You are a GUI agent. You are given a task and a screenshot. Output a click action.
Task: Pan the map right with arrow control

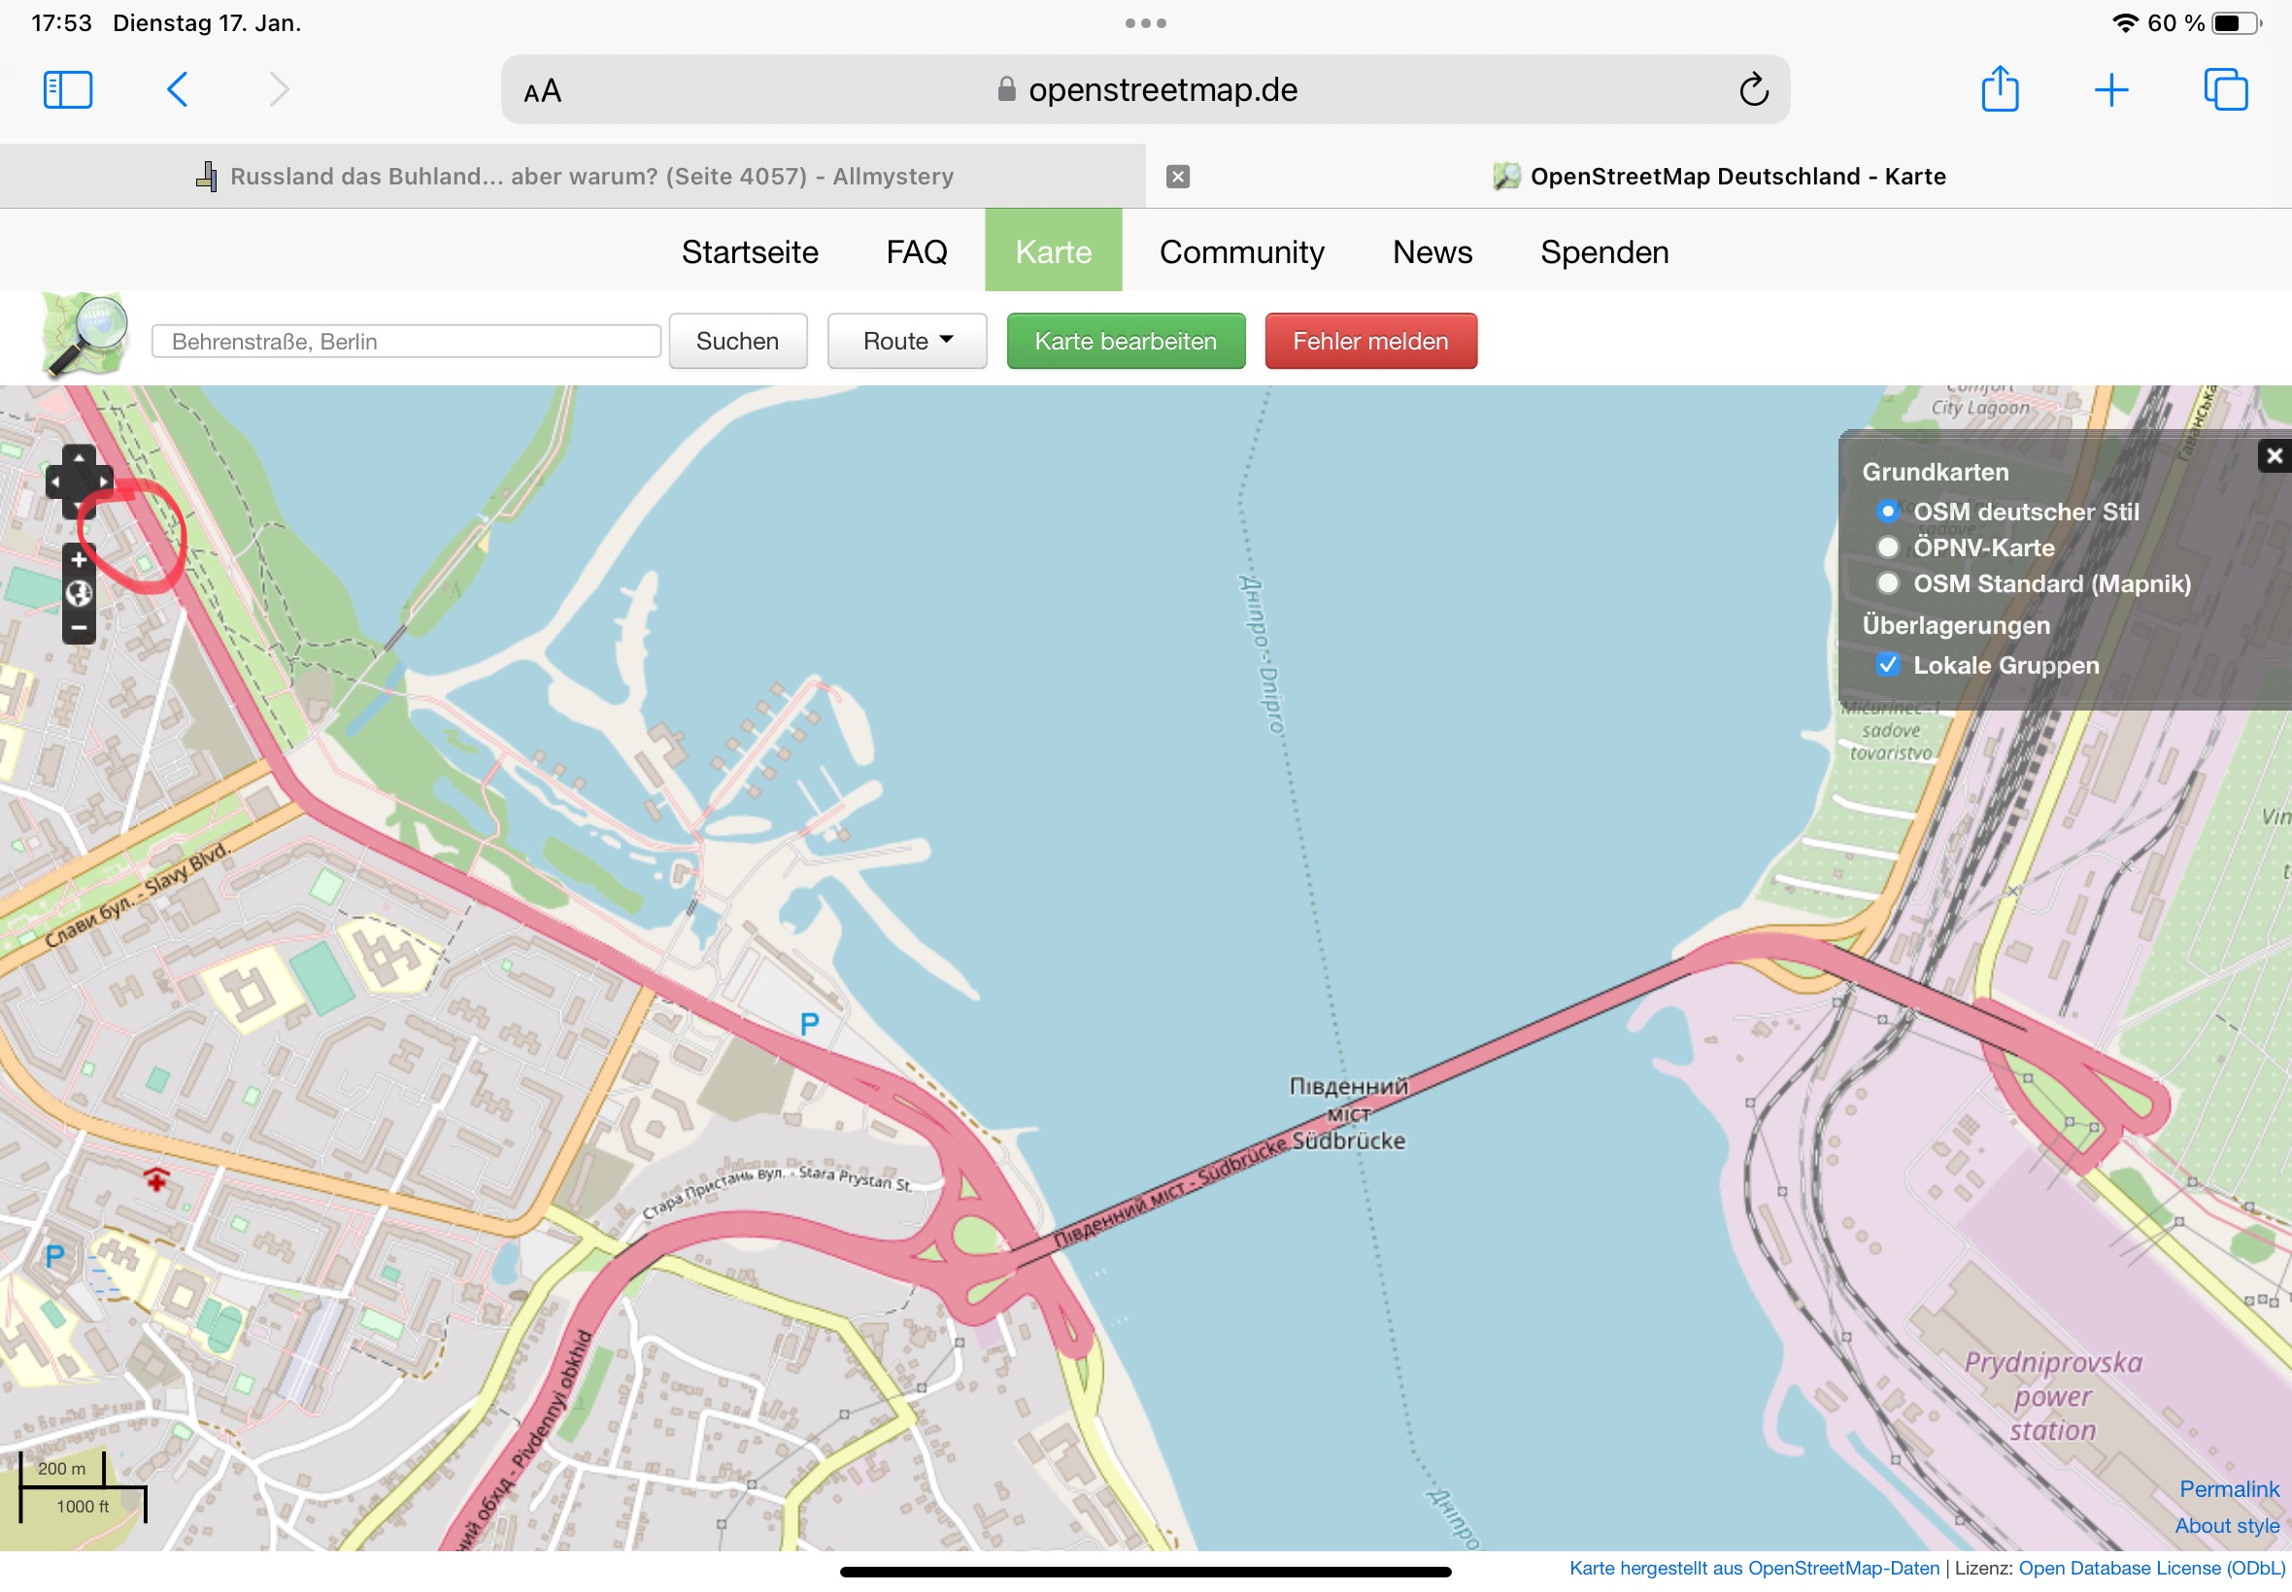coord(102,481)
